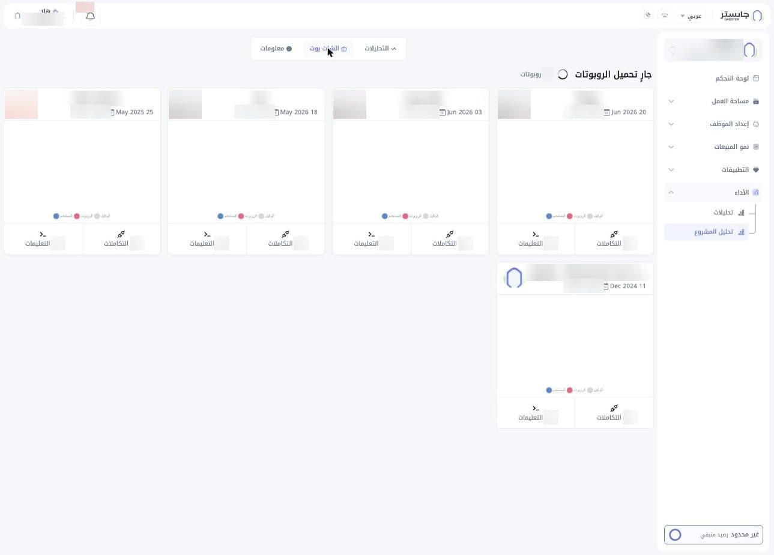Switch to the التحليلات tab
The width and height of the screenshot is (774, 555).
click(381, 49)
